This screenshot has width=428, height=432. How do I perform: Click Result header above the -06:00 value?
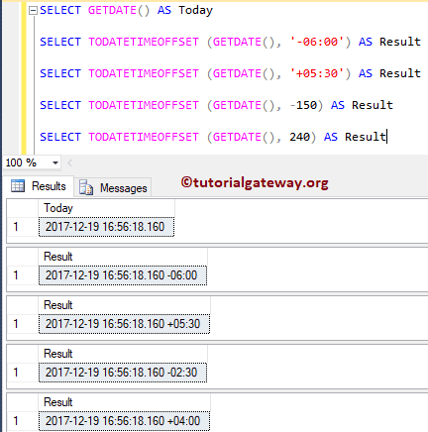pyautogui.click(x=123, y=257)
